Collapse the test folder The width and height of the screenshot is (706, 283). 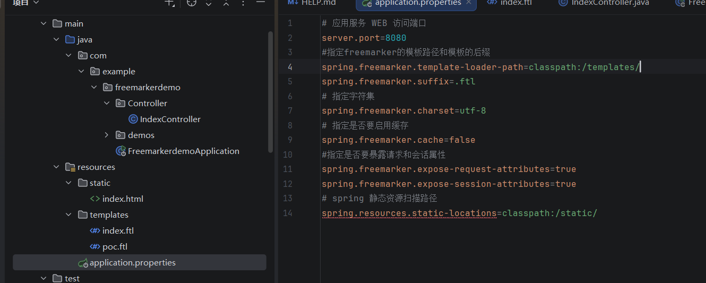[x=44, y=278]
